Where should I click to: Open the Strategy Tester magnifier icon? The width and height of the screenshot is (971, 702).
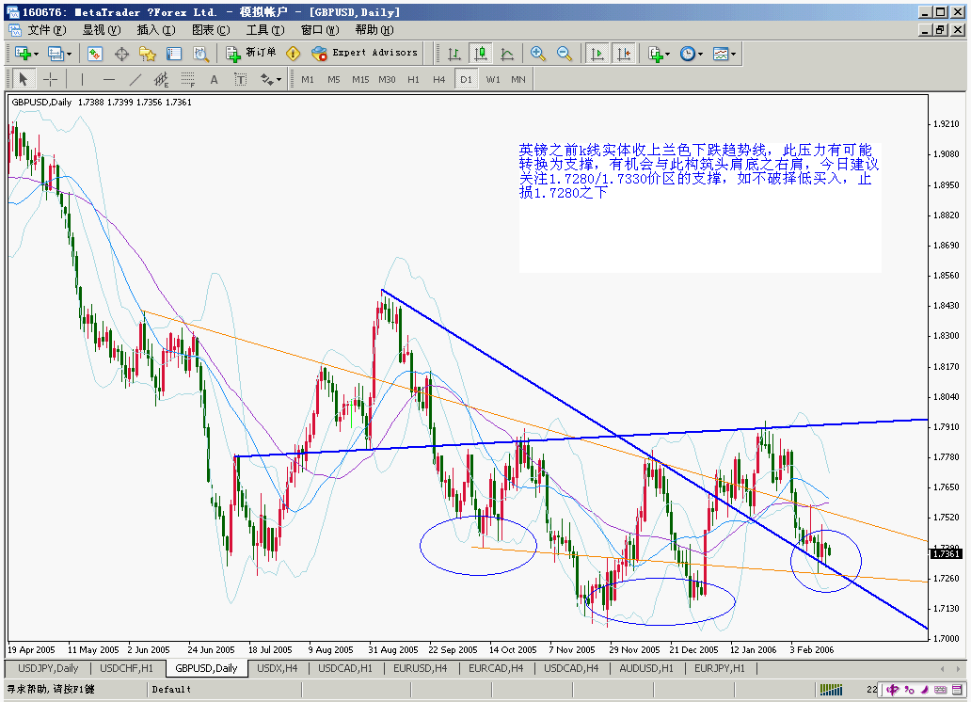[200, 54]
